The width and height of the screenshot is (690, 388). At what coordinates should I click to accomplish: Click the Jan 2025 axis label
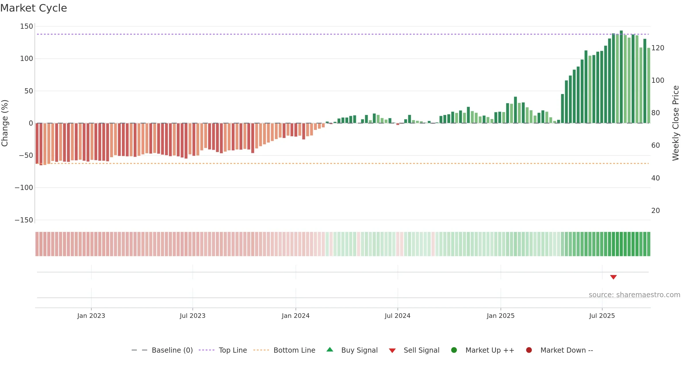[501, 316]
